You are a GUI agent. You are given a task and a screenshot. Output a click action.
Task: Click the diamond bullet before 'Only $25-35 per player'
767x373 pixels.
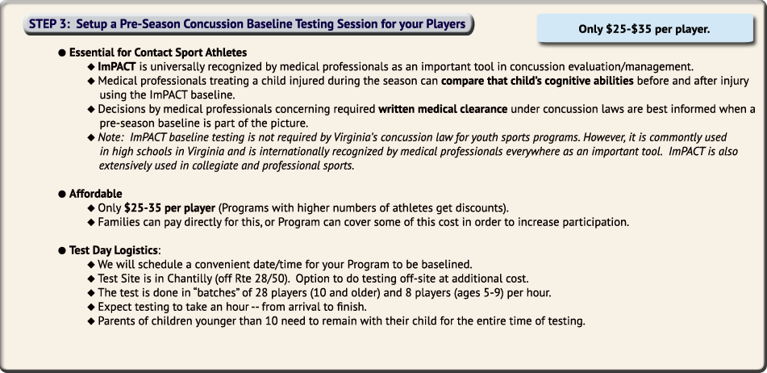pyautogui.click(x=91, y=208)
